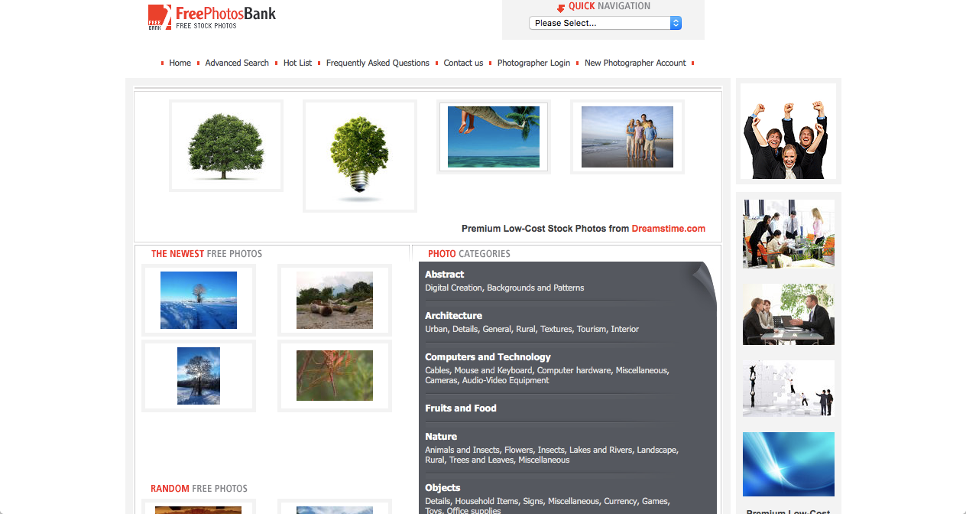Open the Architecture category
The height and width of the screenshot is (514, 966).
coord(453,315)
